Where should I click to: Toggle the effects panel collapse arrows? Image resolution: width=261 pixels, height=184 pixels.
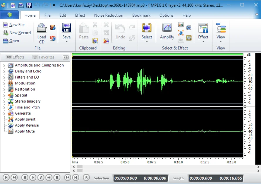click(x=66, y=57)
